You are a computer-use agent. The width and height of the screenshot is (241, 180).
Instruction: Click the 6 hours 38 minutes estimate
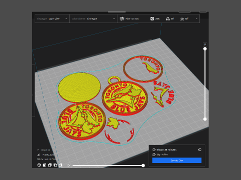(x=167, y=149)
